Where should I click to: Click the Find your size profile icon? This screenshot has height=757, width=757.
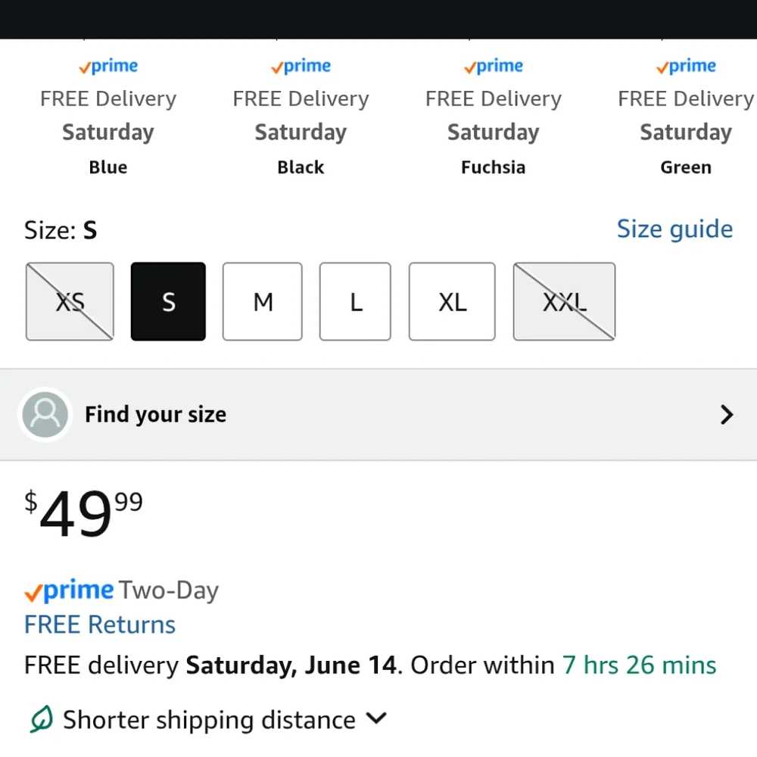pos(45,414)
